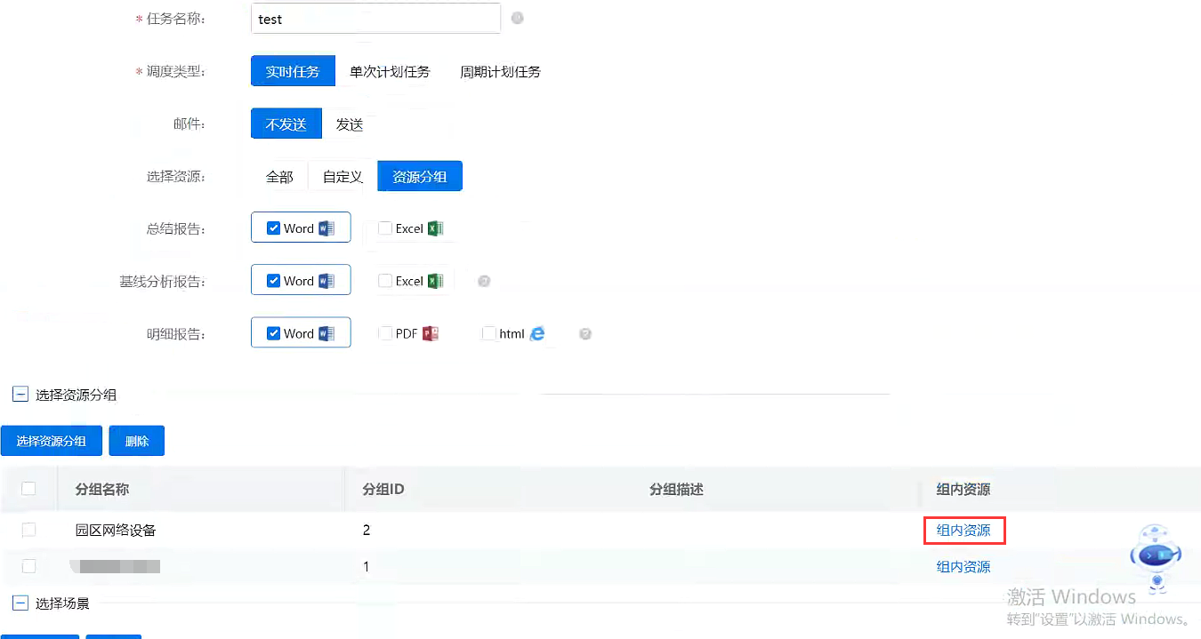This screenshot has height=639, width=1201.
Task: Check PDF for 明细报告
Action: coord(385,333)
